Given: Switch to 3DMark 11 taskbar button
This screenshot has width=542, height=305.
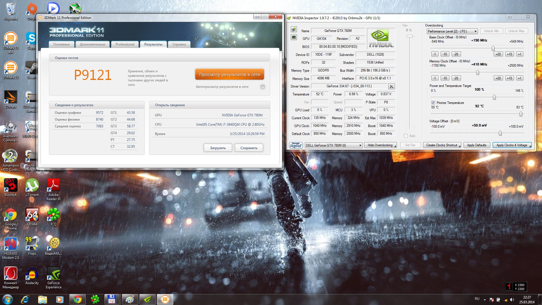Looking at the screenshot, I should [x=165, y=299].
